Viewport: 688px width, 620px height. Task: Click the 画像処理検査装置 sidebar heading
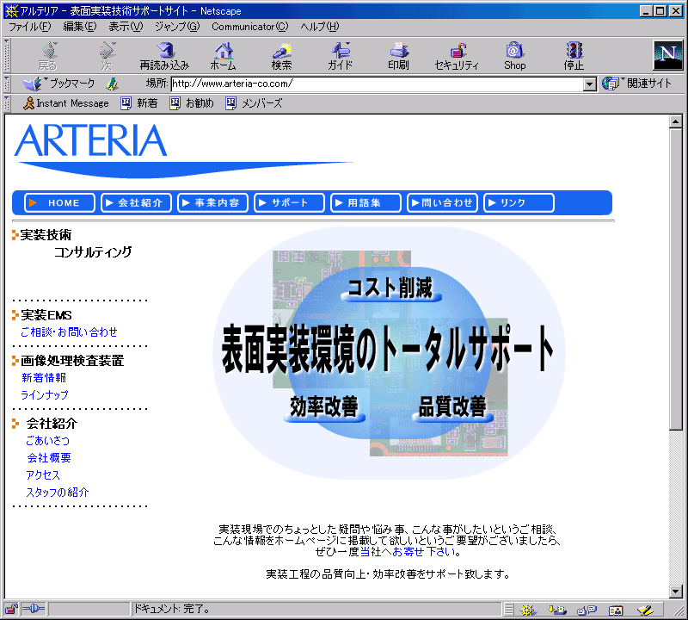72,361
